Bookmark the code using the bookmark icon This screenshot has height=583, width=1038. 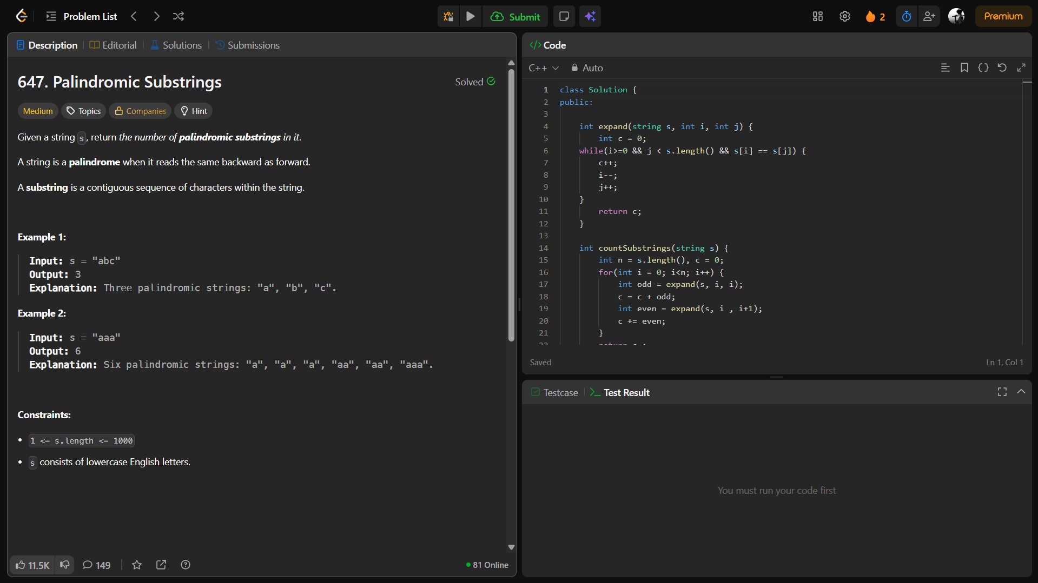click(x=964, y=68)
